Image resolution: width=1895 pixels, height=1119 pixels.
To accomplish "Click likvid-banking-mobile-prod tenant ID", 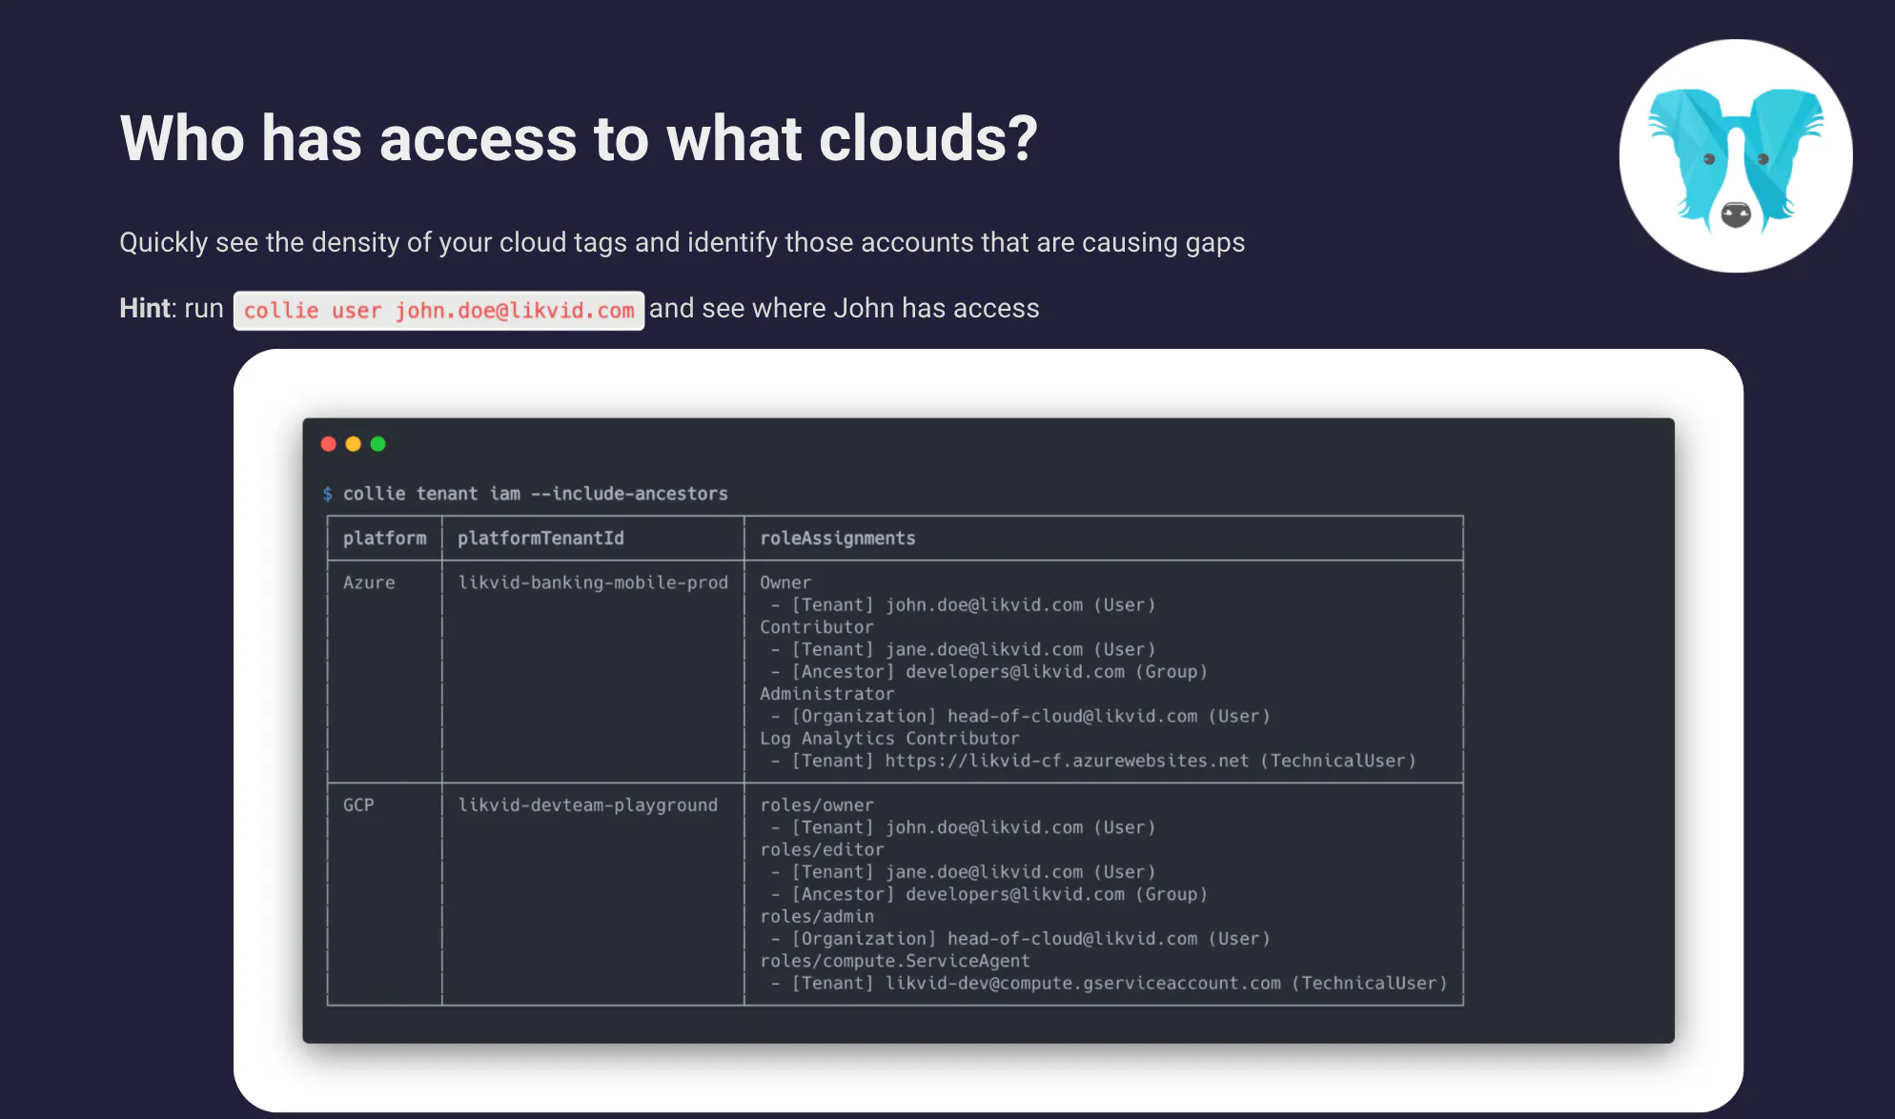I will click(593, 582).
